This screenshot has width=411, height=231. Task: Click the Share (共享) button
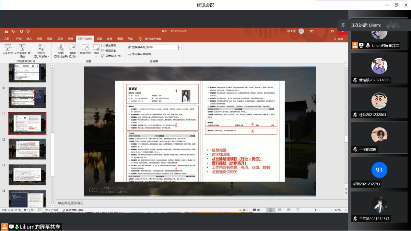338,39
